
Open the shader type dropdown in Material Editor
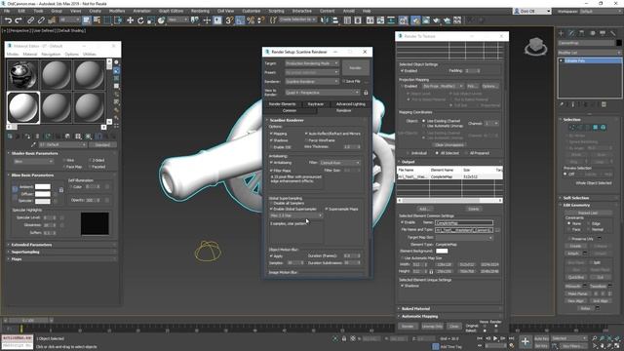[x=33, y=162]
